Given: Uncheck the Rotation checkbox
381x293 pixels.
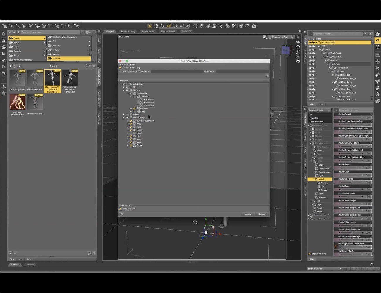Looking at the screenshot, I should (135, 109).
